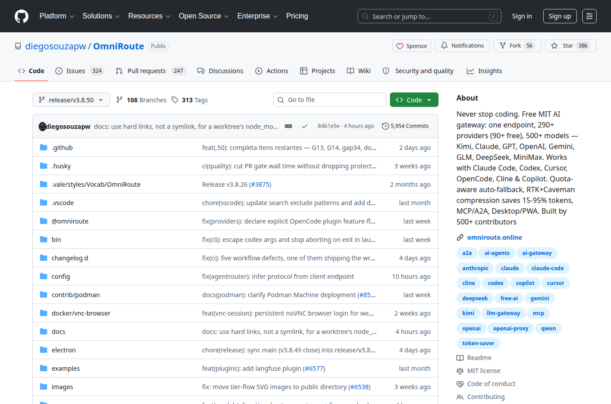The image size is (611, 404).
Task: Click the green commit status checkmark
Action: click(305, 126)
